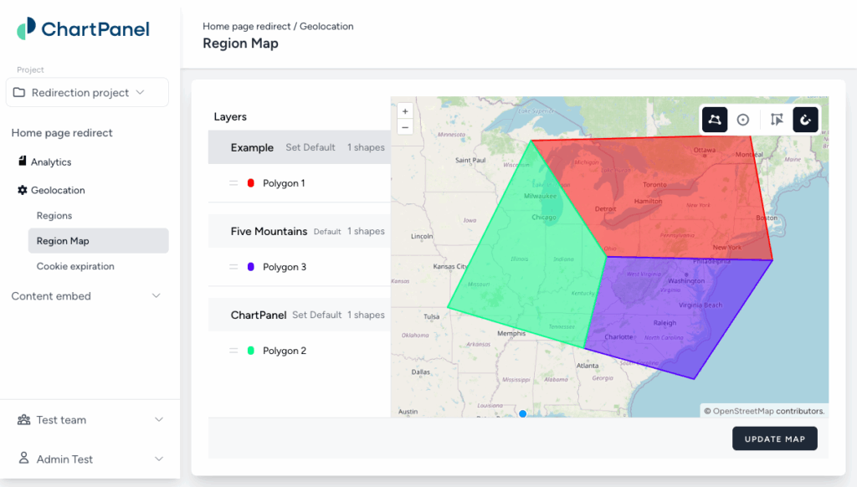Image resolution: width=857 pixels, height=487 pixels.
Task: Expand the Admin Test user menu
Action: point(159,459)
